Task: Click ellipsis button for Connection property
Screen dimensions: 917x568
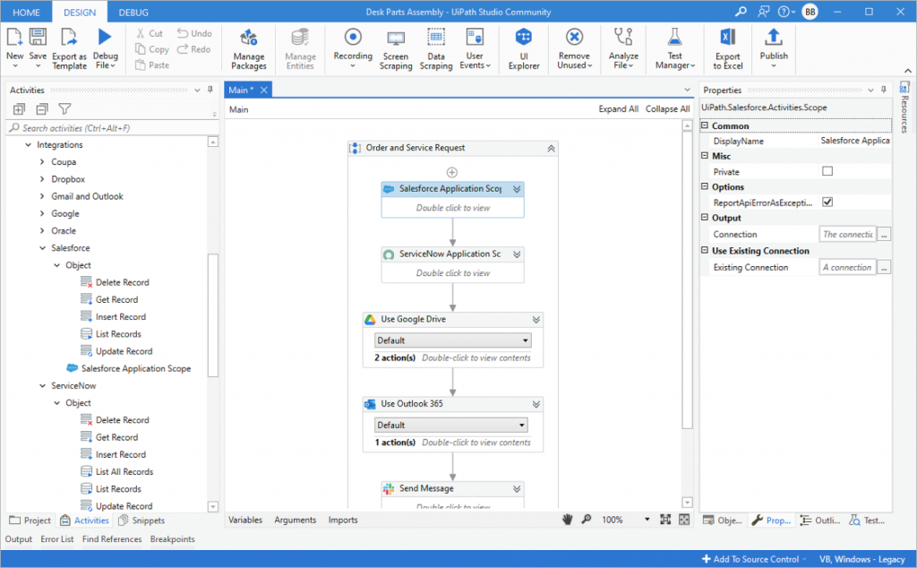Action: click(x=884, y=235)
